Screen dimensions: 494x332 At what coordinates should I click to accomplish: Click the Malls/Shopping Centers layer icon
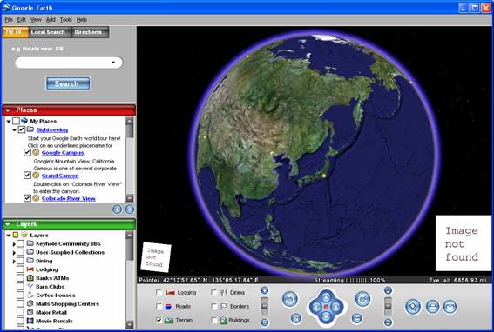coord(30,303)
